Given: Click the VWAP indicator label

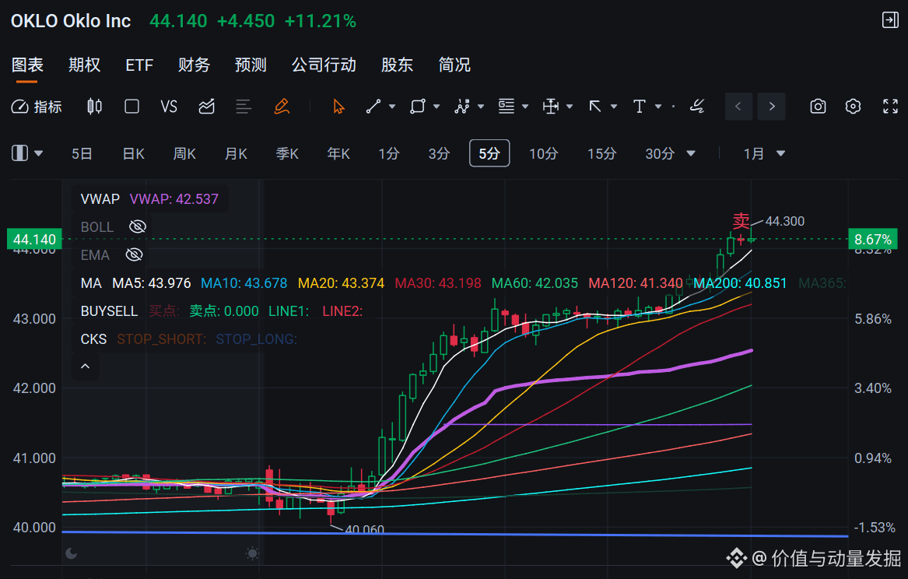Looking at the screenshot, I should [100, 198].
